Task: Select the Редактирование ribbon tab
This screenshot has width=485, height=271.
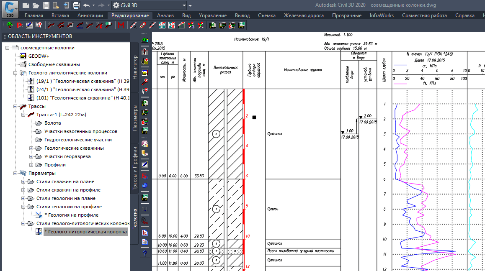Action: [x=130, y=15]
